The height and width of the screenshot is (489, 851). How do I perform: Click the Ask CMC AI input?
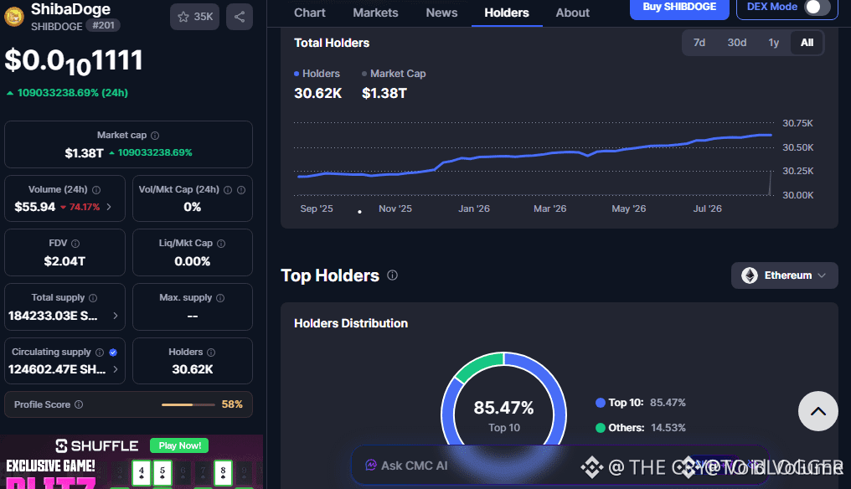click(x=560, y=465)
